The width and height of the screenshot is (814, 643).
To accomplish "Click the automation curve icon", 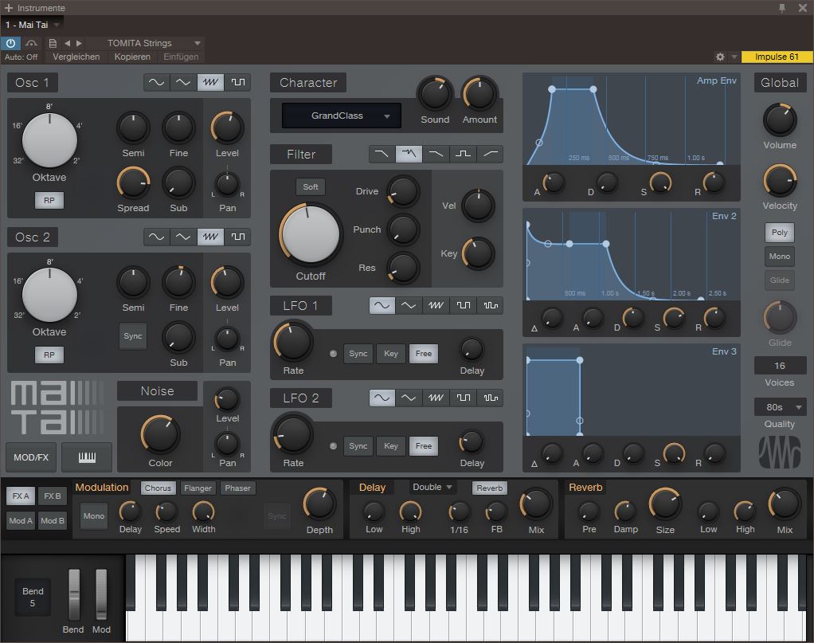I will tap(31, 43).
